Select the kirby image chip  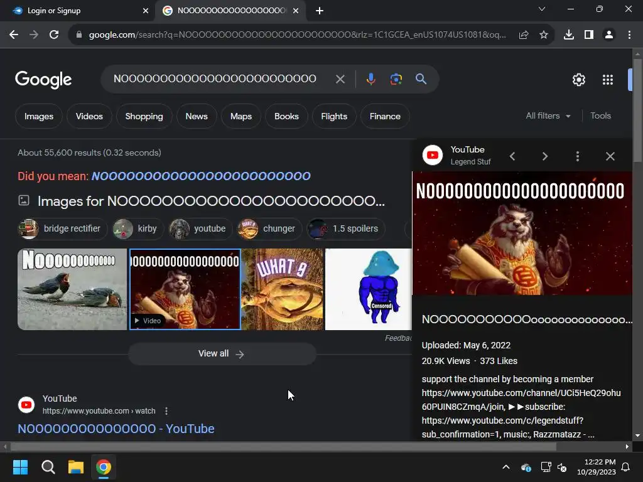coord(138,228)
